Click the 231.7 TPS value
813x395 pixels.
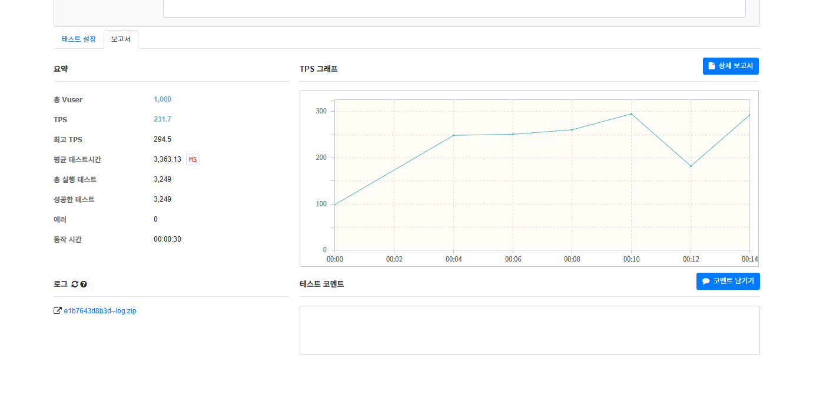[162, 119]
